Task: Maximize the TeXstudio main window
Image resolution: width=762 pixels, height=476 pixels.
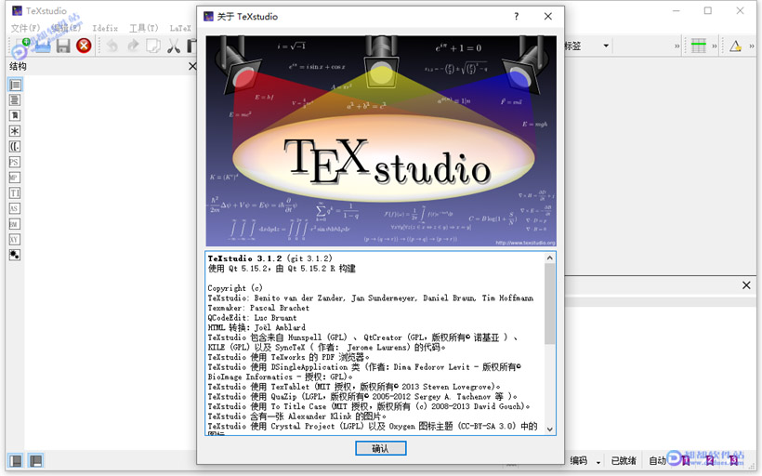Action: (x=708, y=11)
